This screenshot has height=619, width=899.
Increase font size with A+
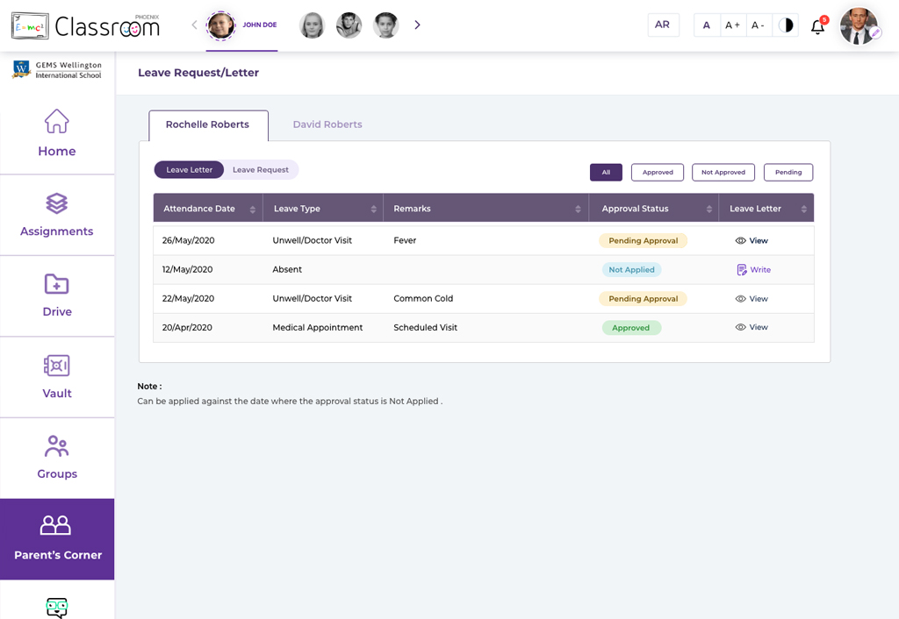pyautogui.click(x=733, y=25)
